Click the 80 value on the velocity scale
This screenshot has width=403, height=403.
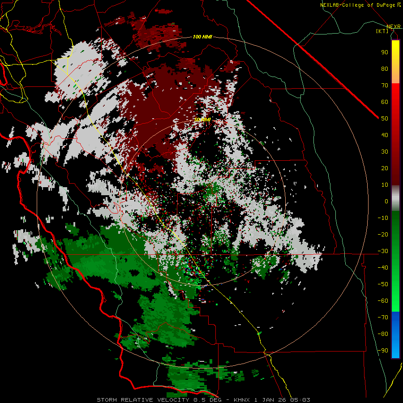point(385,69)
